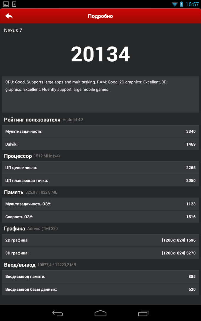The height and width of the screenshot is (321, 201).
Task: Tap the total score 20134
Action: [x=100, y=55]
